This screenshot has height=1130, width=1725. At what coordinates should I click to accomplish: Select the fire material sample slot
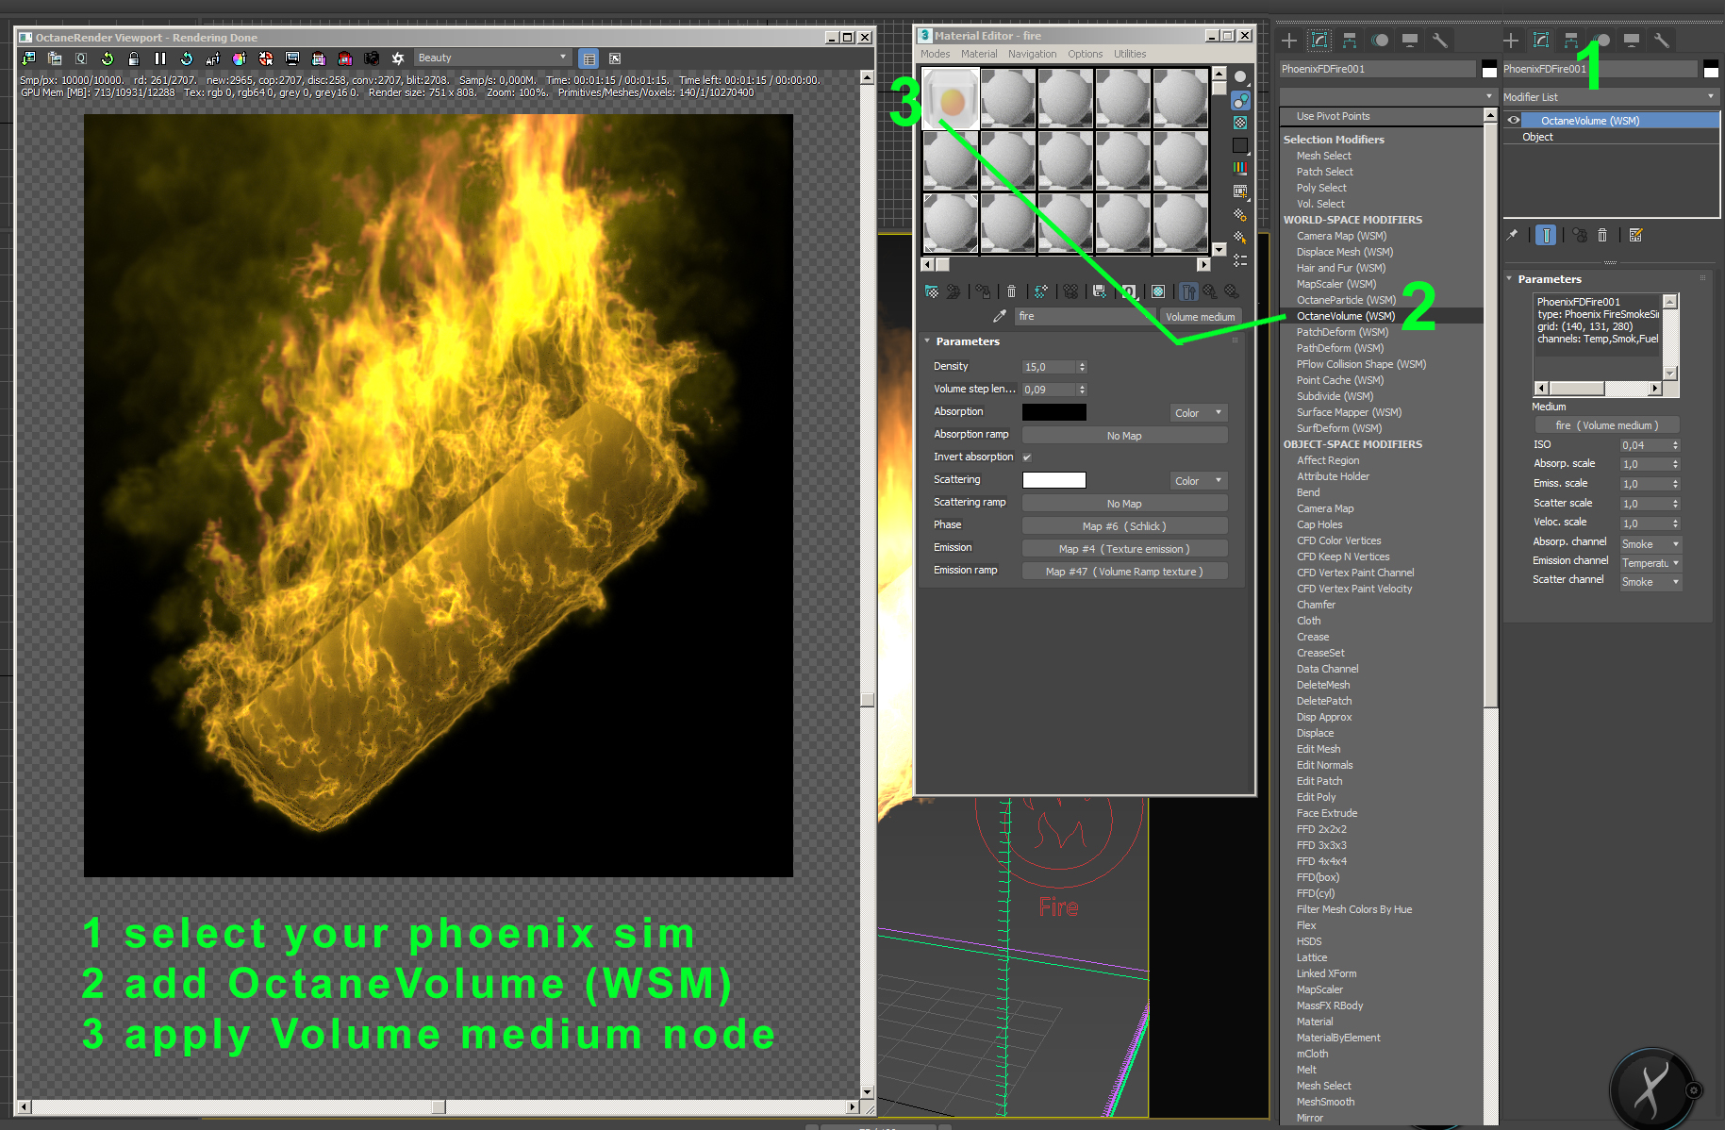(951, 98)
